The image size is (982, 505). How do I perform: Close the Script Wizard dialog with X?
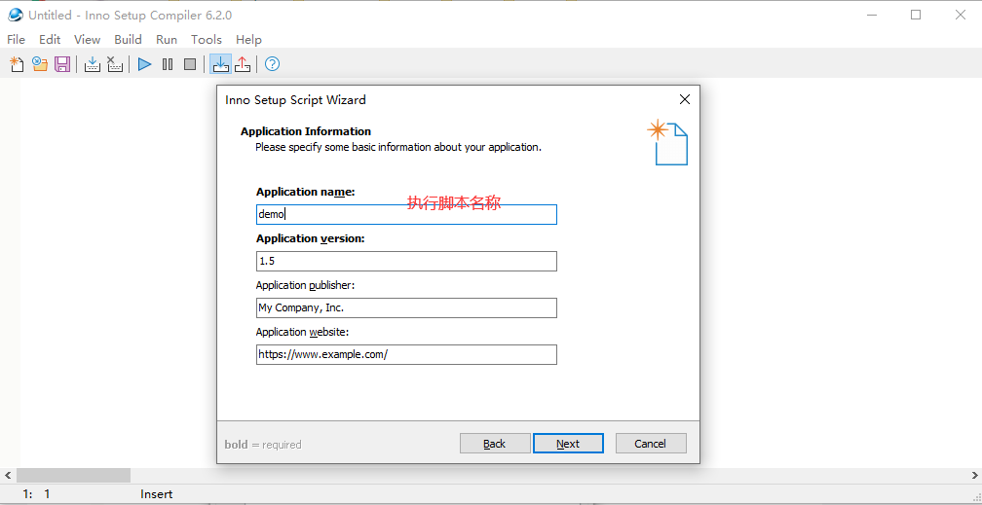point(685,99)
